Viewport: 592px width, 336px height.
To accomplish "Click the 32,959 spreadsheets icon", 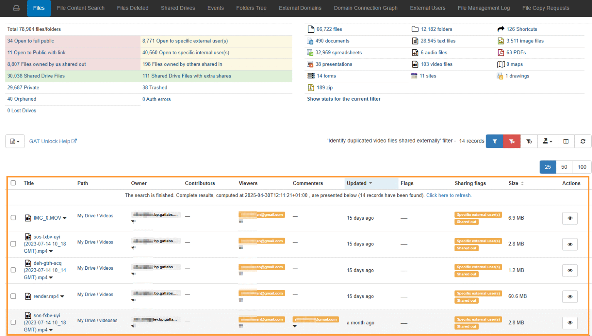I will tap(310, 53).
